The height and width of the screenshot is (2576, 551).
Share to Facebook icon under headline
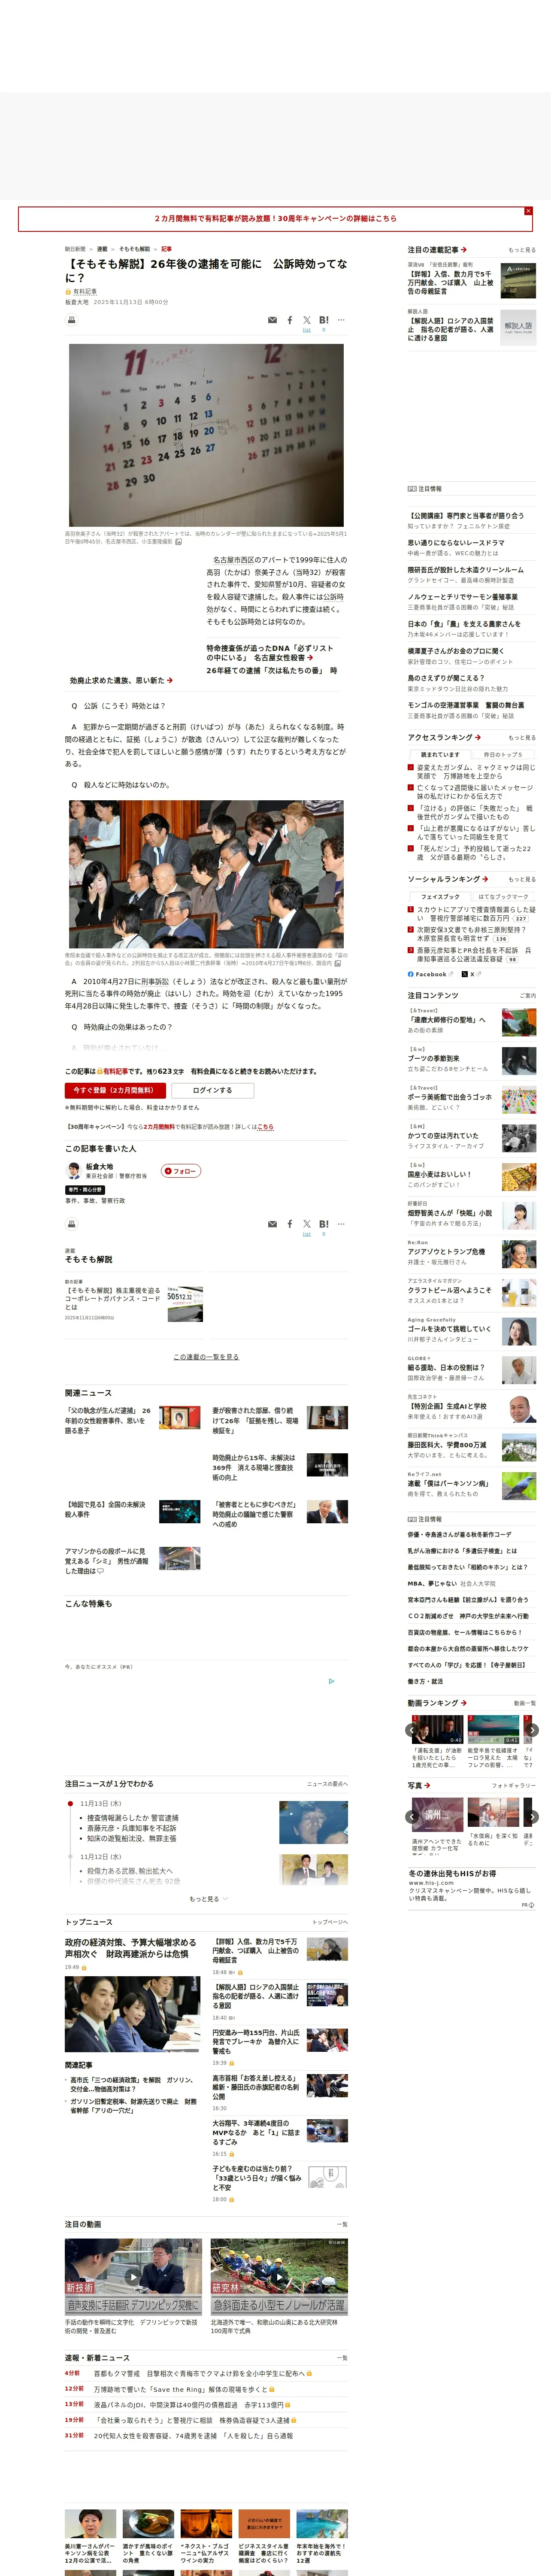[290, 320]
